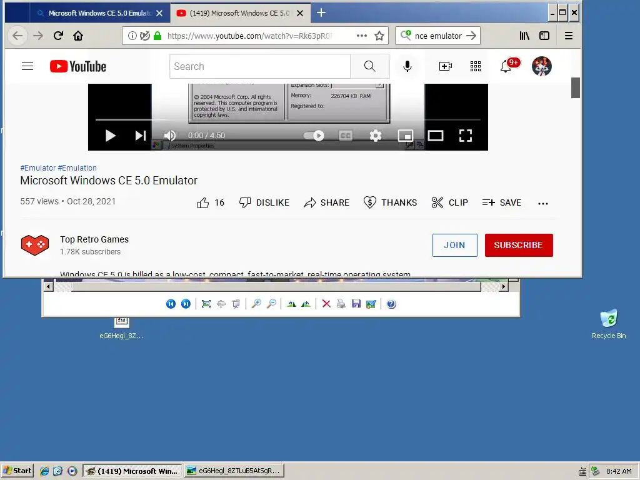Go to browser Home page
Image resolution: width=640 pixels, height=480 pixels.
point(78,36)
